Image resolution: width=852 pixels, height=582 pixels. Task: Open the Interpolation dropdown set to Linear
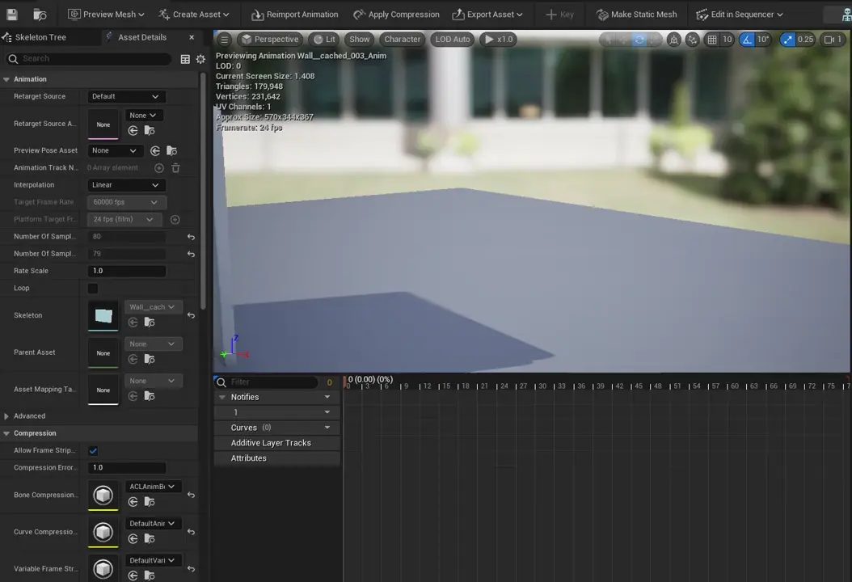tap(126, 184)
